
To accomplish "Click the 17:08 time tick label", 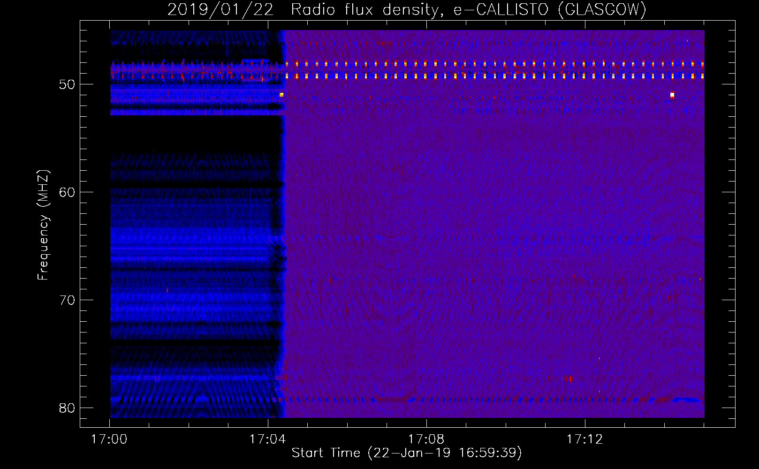I will coord(426,439).
